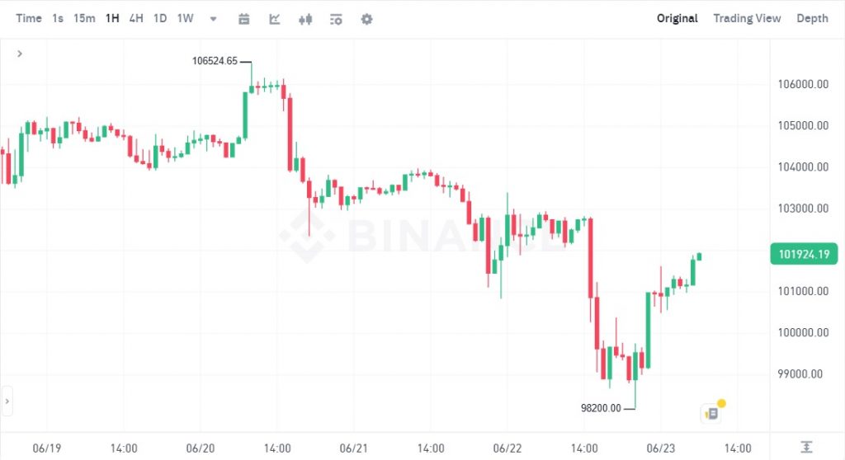Switch to the 1W interval
Viewport: 845px width, 460px height.
pyautogui.click(x=185, y=18)
